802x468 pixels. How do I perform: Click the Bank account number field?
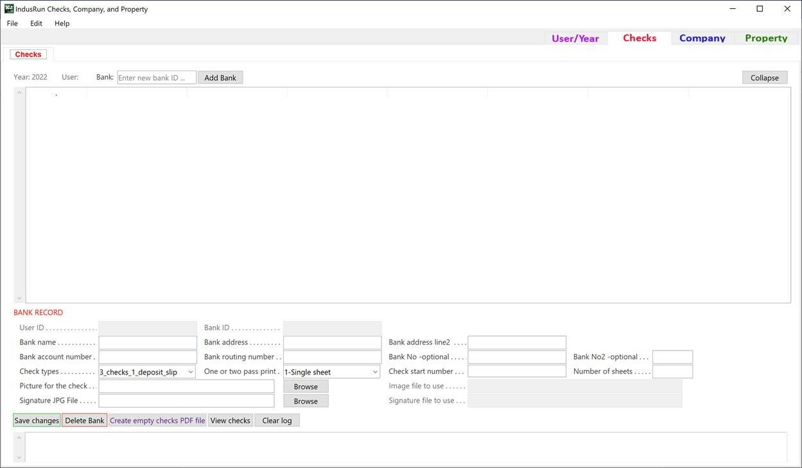(148, 357)
